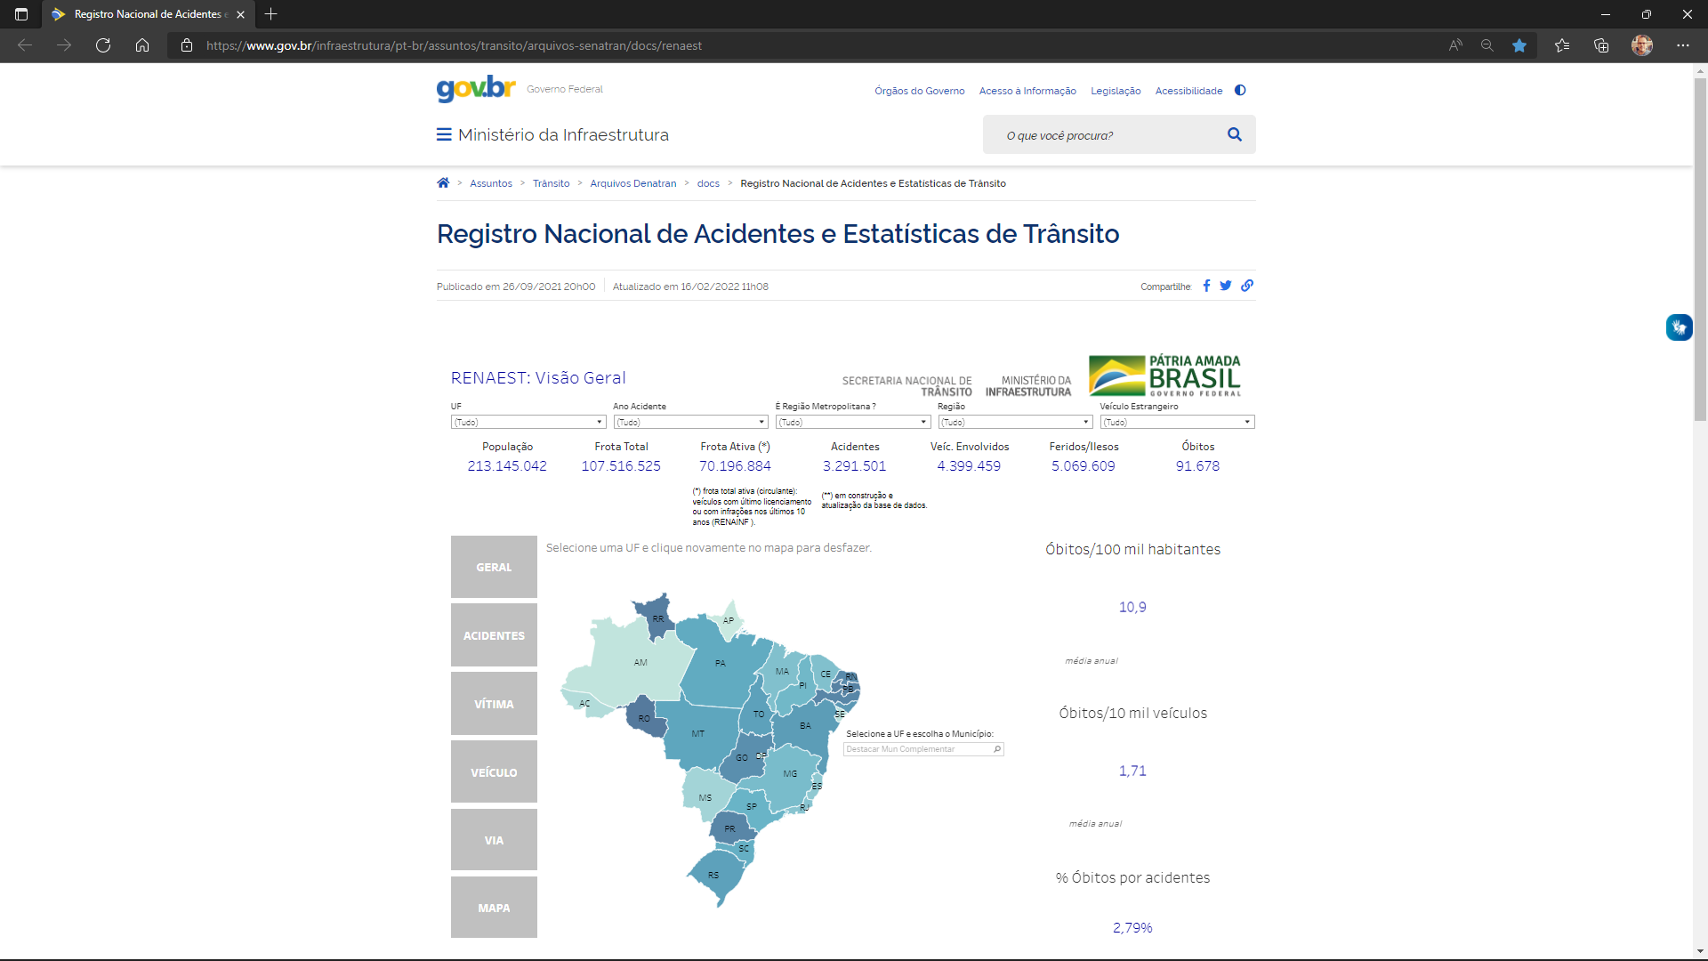This screenshot has height=961, width=1708.
Task: Open Veículo Estrangeiro dropdown
Action: coord(1177,423)
